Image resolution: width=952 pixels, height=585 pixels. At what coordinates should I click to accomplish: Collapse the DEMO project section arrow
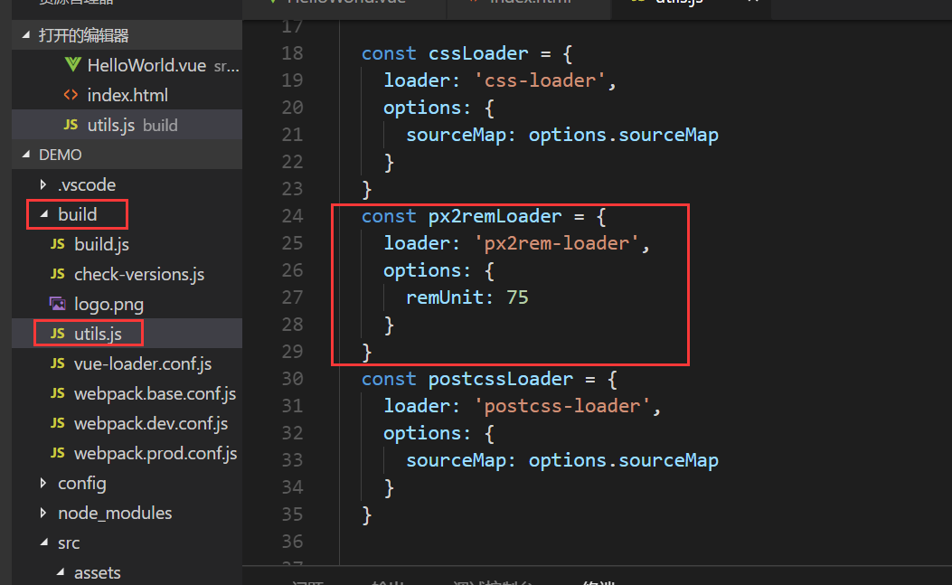[26, 155]
